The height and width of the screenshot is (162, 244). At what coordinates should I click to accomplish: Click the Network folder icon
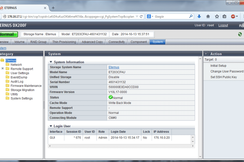pos(8,64)
